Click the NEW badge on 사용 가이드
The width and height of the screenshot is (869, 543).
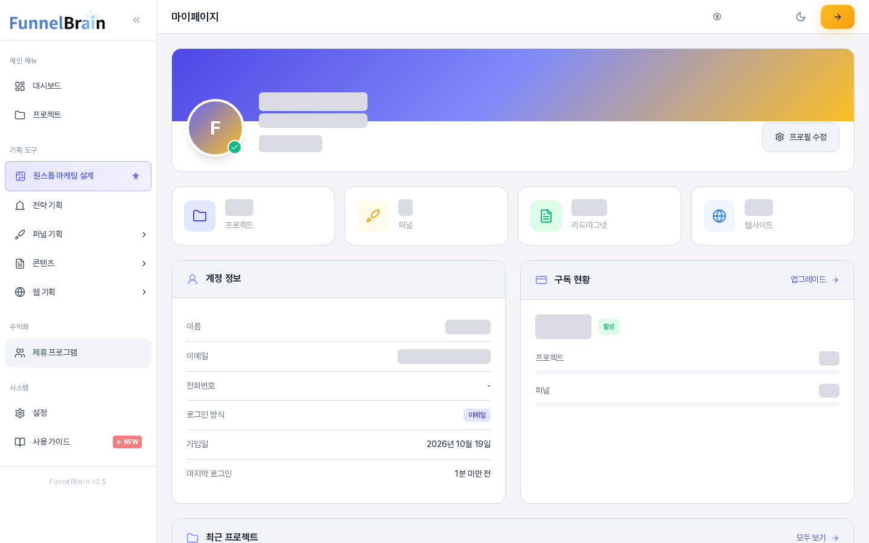[x=127, y=442]
